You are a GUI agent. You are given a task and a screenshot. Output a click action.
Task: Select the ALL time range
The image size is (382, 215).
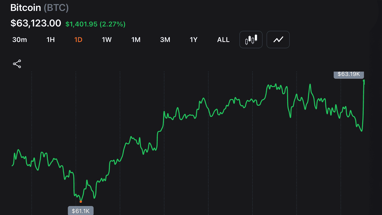click(x=223, y=40)
